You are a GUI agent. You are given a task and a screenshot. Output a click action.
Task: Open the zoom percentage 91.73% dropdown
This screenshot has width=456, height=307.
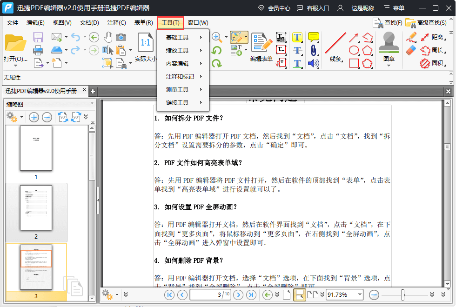[360, 294]
